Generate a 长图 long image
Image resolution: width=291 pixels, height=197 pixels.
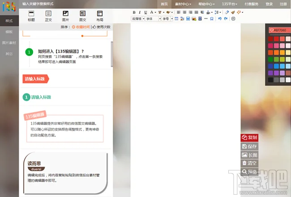pos(249,155)
